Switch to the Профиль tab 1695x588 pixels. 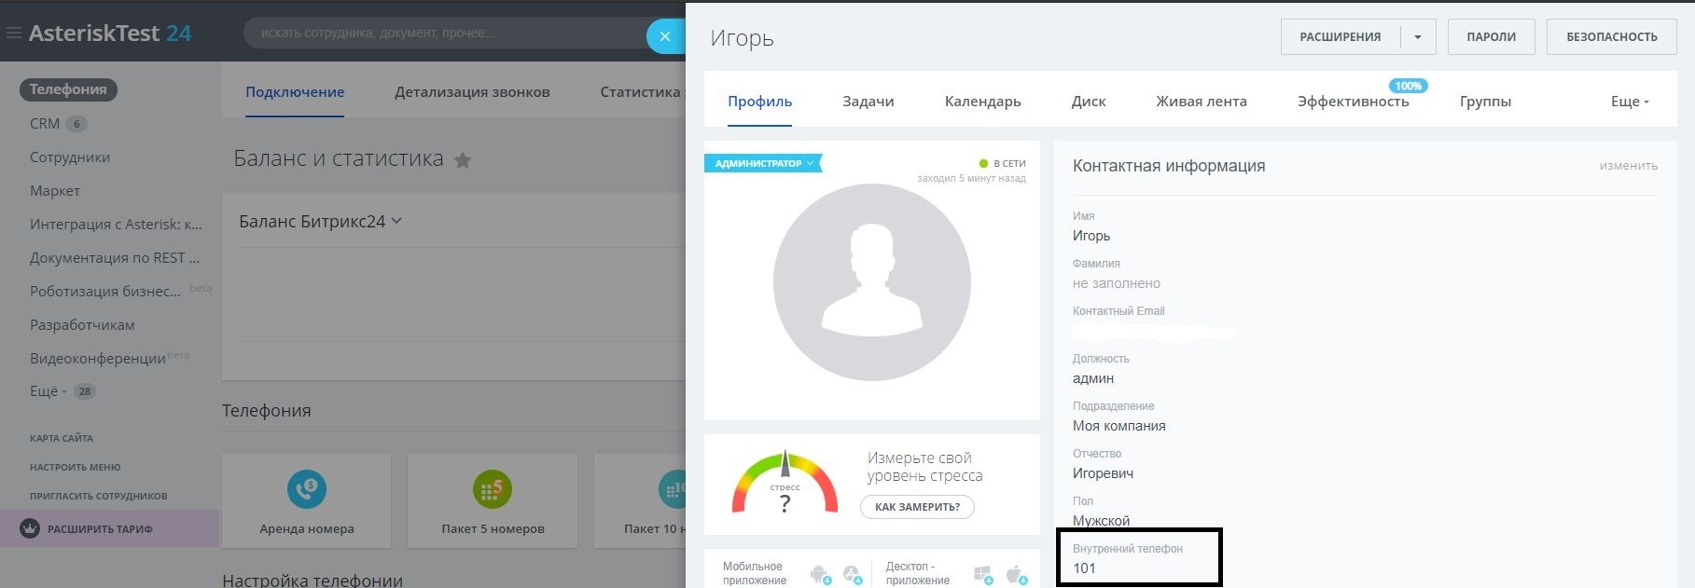[x=760, y=102]
